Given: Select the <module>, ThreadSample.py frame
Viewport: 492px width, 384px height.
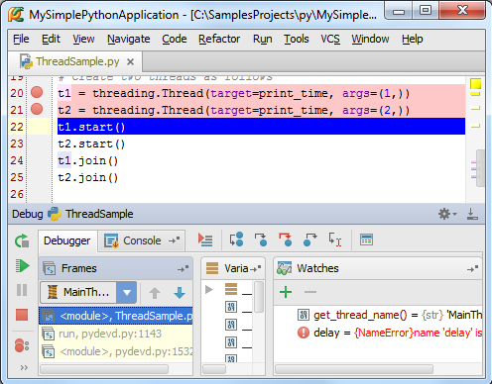Looking at the screenshot, I should tap(116, 316).
